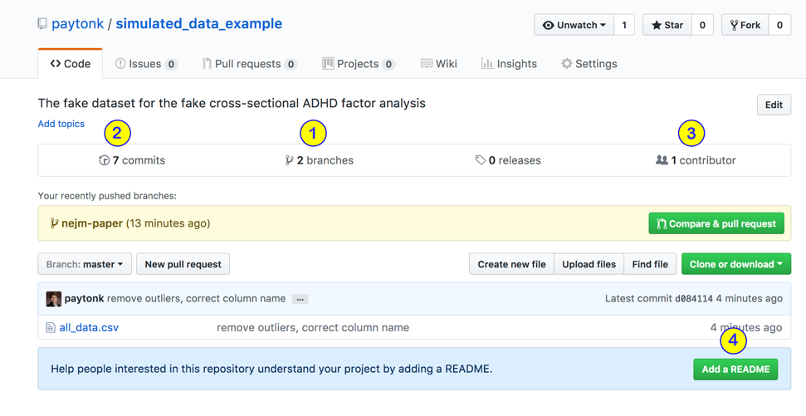Open the Branch: master dropdown

pos(85,264)
